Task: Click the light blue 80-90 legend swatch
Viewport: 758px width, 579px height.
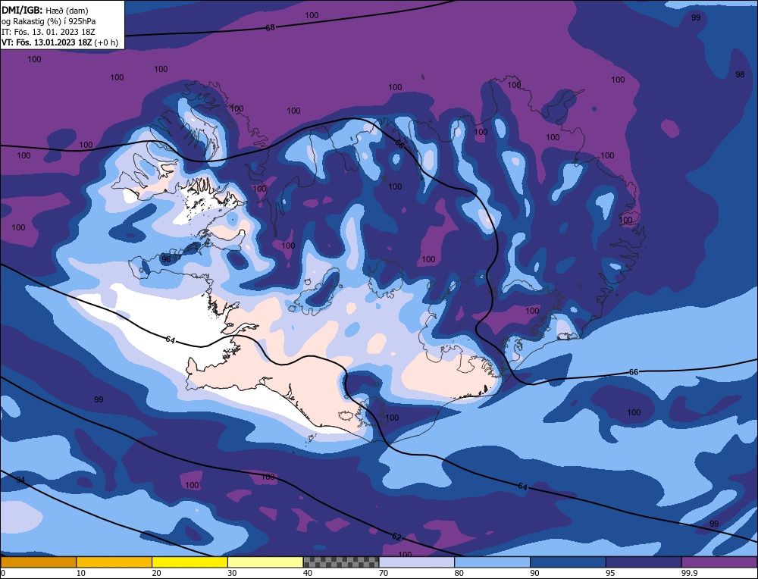Action: click(492, 562)
